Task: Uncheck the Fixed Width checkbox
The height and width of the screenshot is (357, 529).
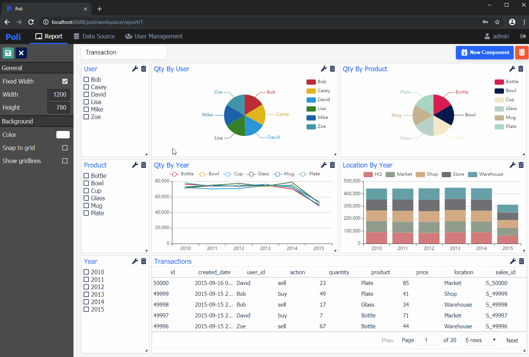Action: point(65,81)
